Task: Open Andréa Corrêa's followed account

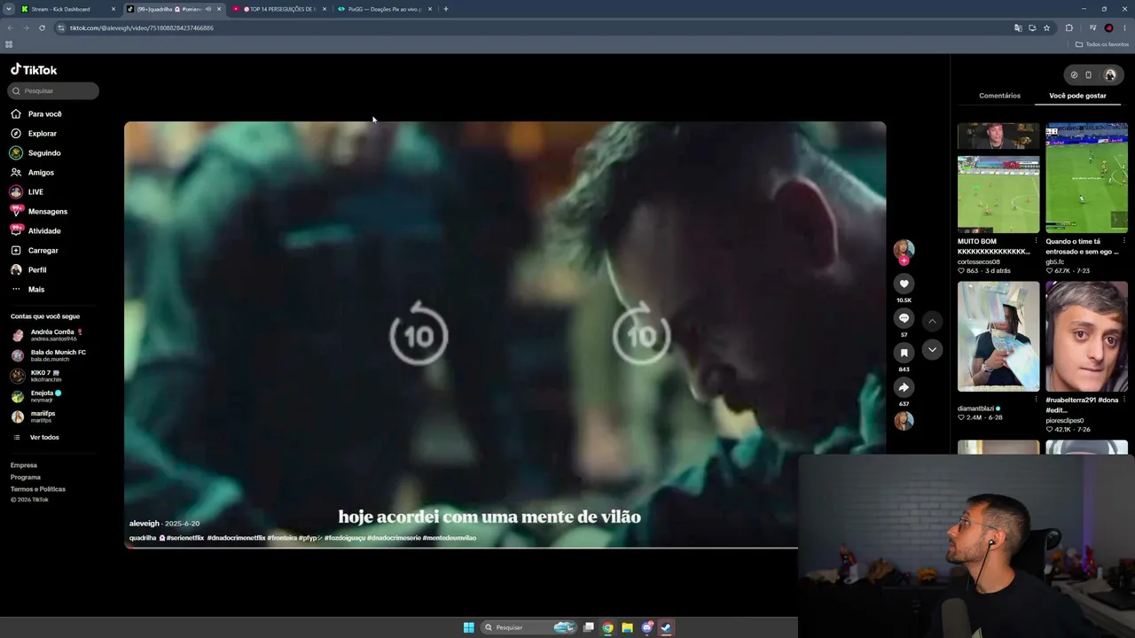Action: tap(47, 335)
